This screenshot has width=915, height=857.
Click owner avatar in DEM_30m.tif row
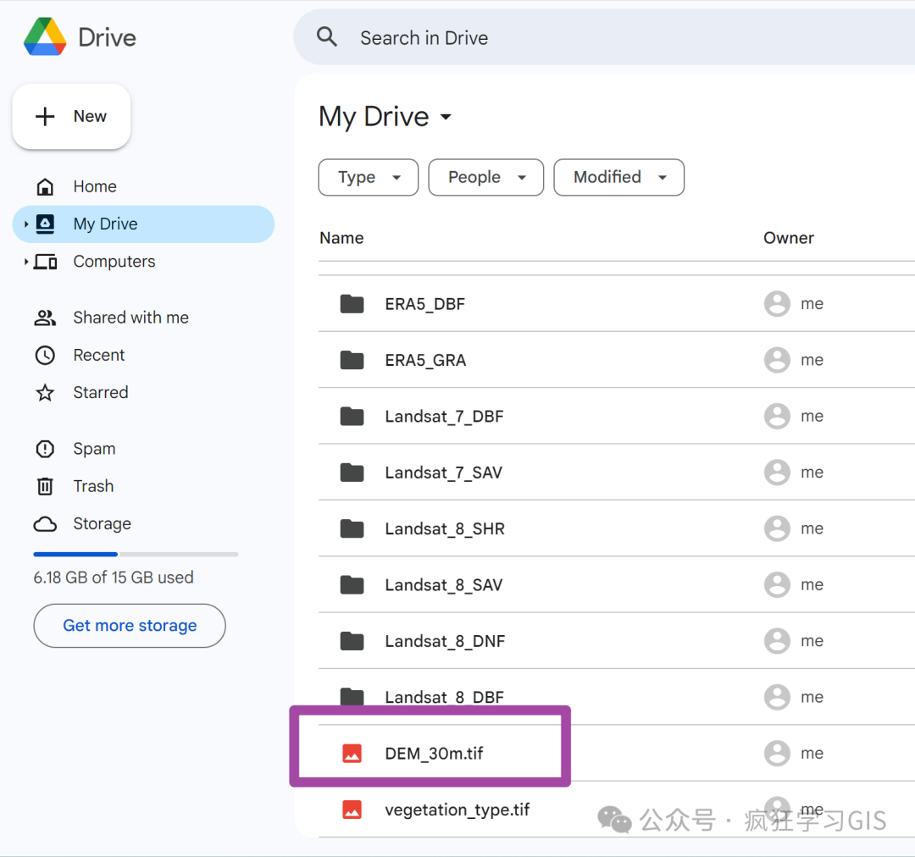[777, 754]
